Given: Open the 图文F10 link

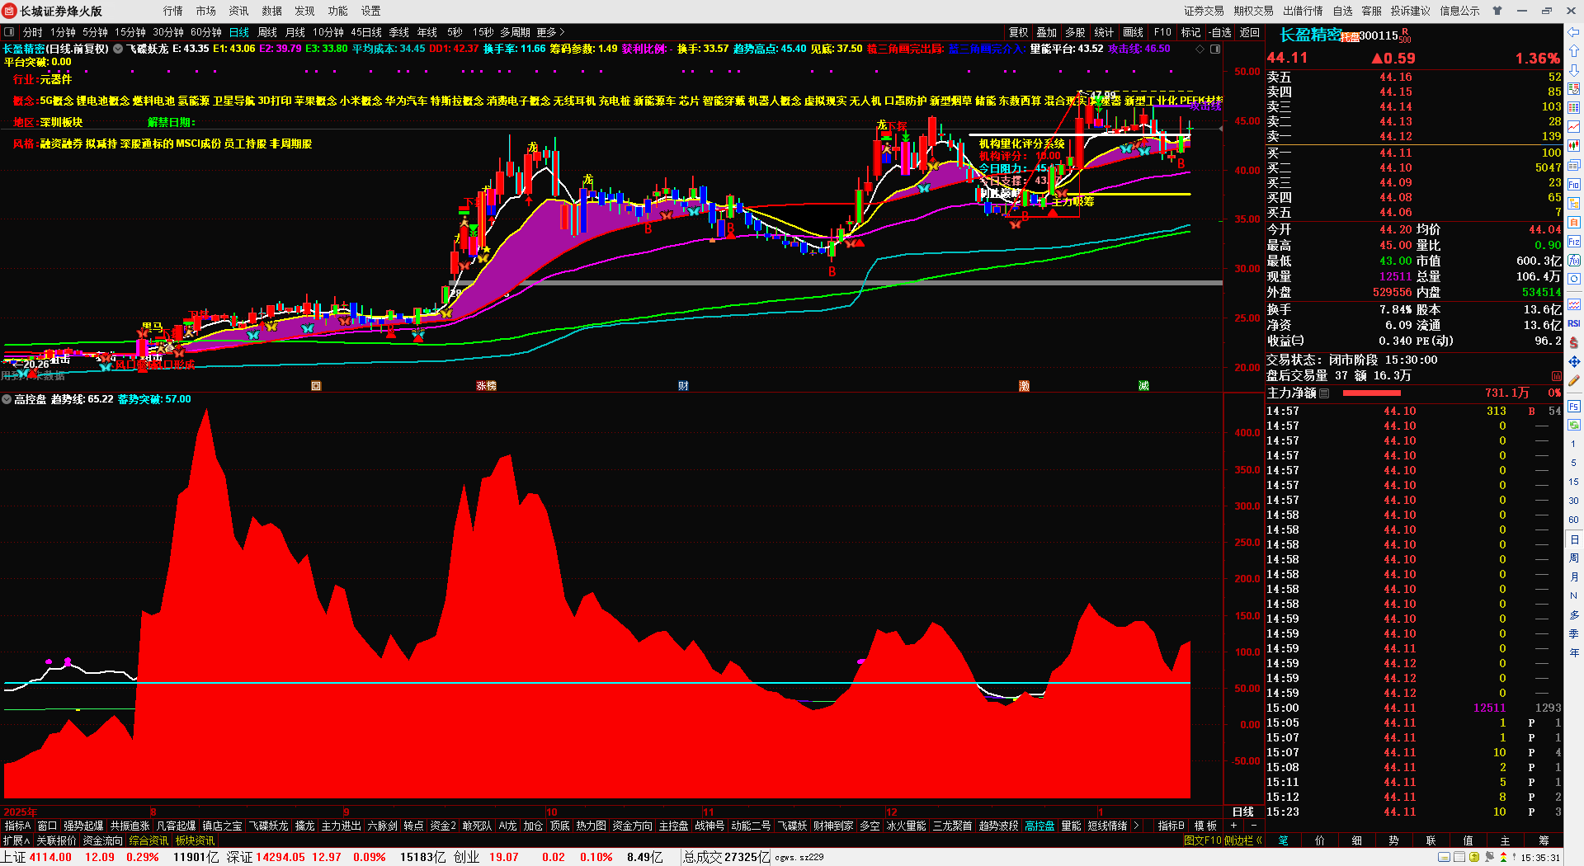Looking at the screenshot, I should click(1202, 840).
